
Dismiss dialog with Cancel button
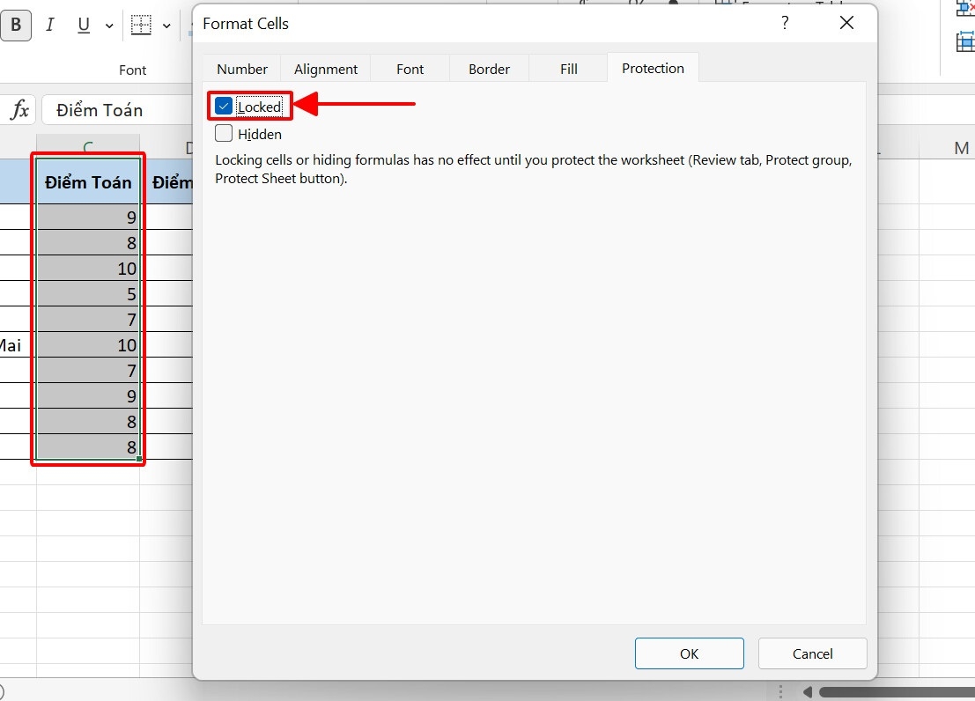coord(812,653)
